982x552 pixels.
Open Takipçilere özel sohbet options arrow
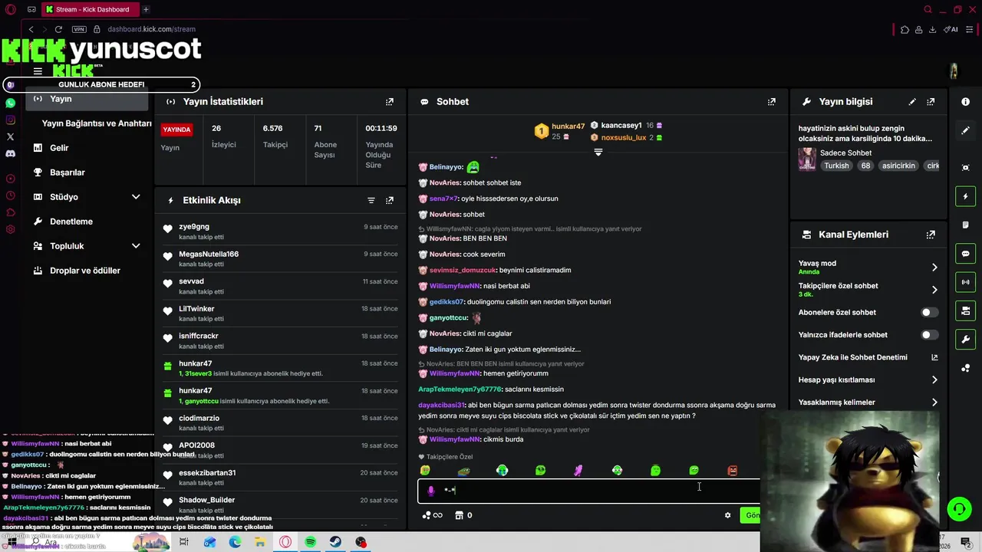tap(934, 290)
